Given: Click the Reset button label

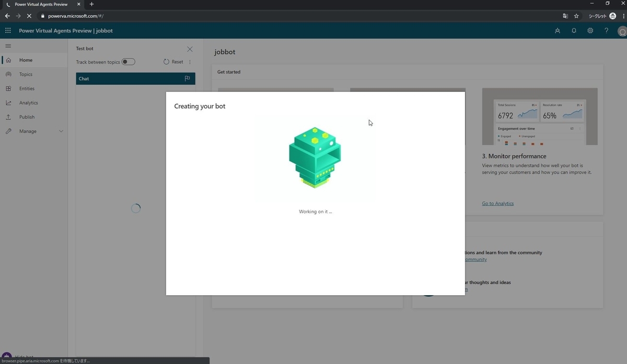Looking at the screenshot, I should click(x=178, y=62).
